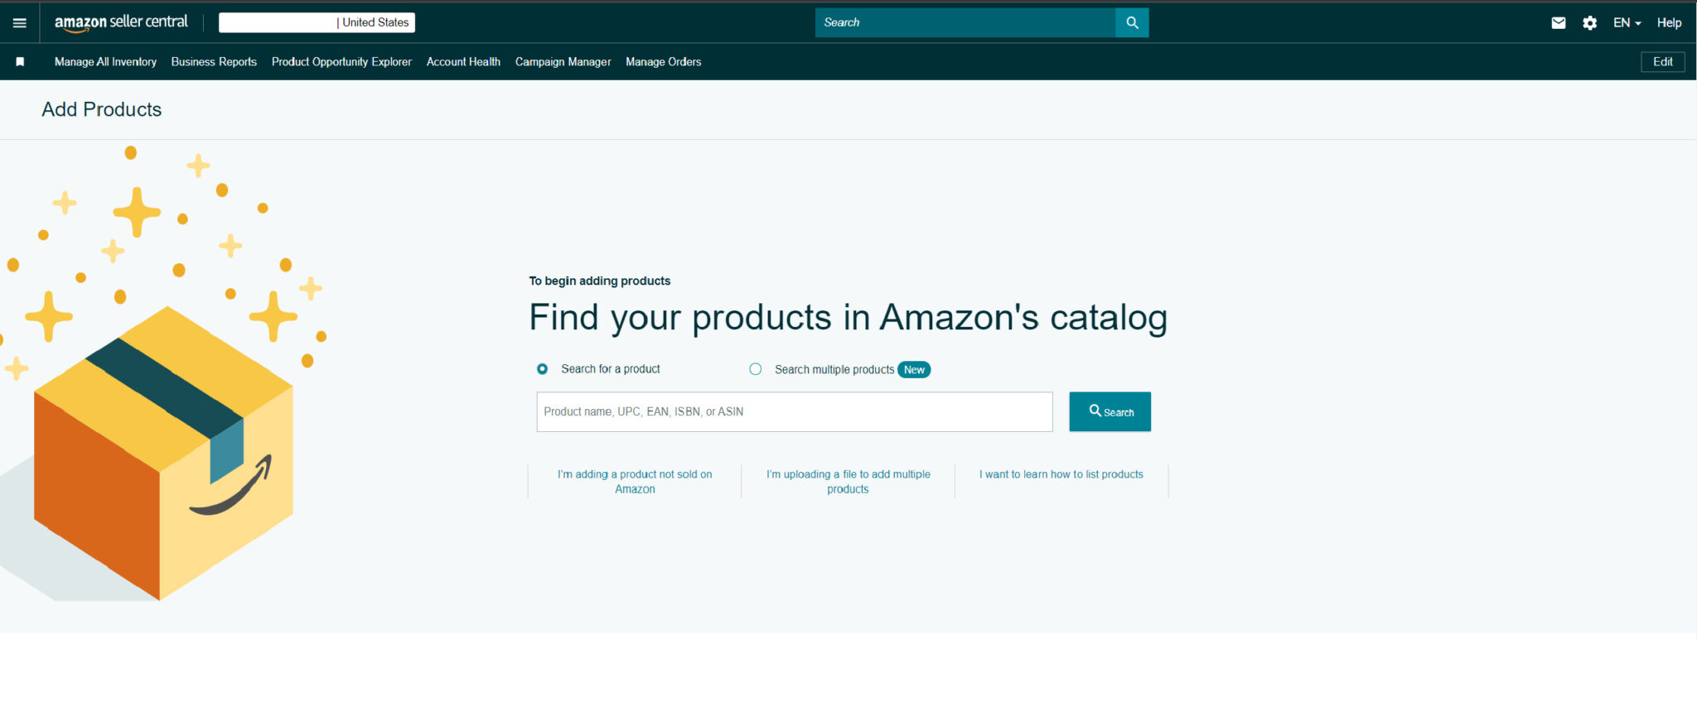
Task: Open the United States marketplace selector
Action: tap(317, 22)
